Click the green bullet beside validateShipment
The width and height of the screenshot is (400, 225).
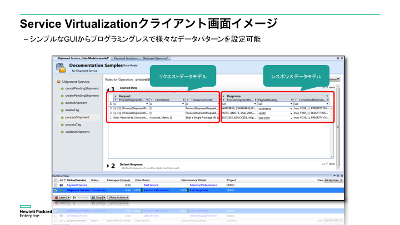[62, 132]
